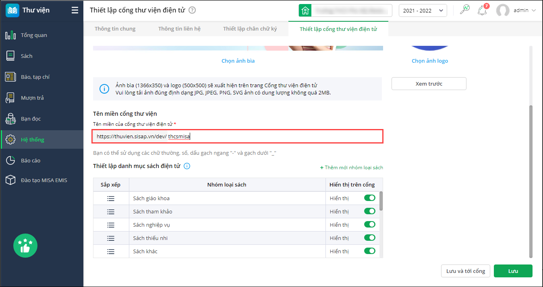Click Thêm mới nhóm loại sách link

351,168
